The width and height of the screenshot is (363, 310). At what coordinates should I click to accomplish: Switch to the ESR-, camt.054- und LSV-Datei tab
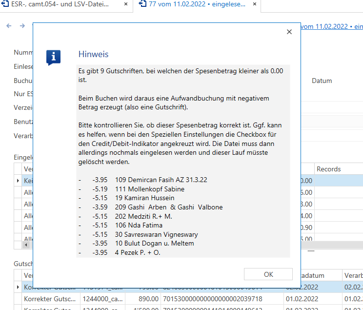pyautogui.click(x=60, y=4)
